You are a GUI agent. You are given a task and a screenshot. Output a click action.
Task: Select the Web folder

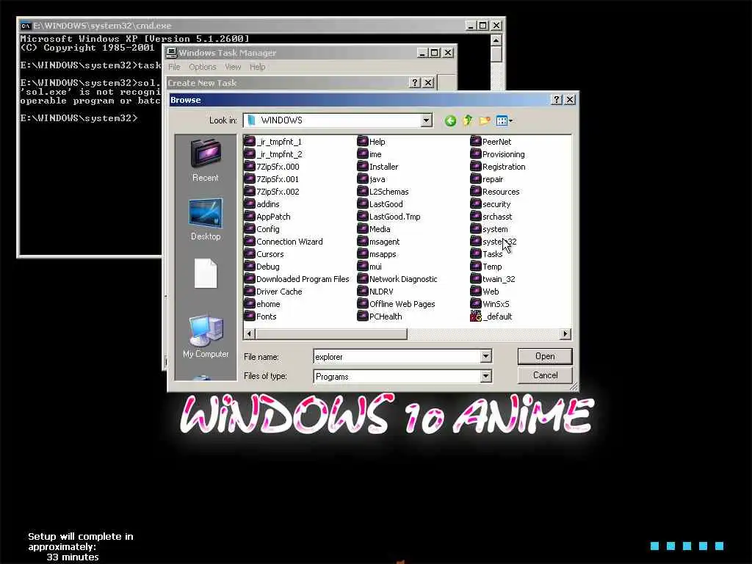point(485,292)
